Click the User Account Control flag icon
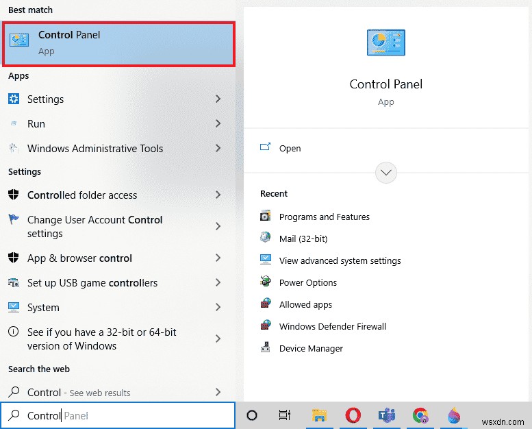532x429 pixels. pos(14,219)
